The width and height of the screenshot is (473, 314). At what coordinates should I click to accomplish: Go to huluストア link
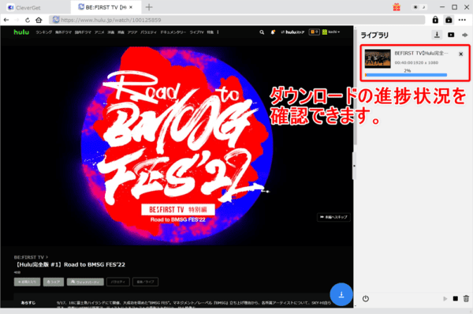[292, 32]
